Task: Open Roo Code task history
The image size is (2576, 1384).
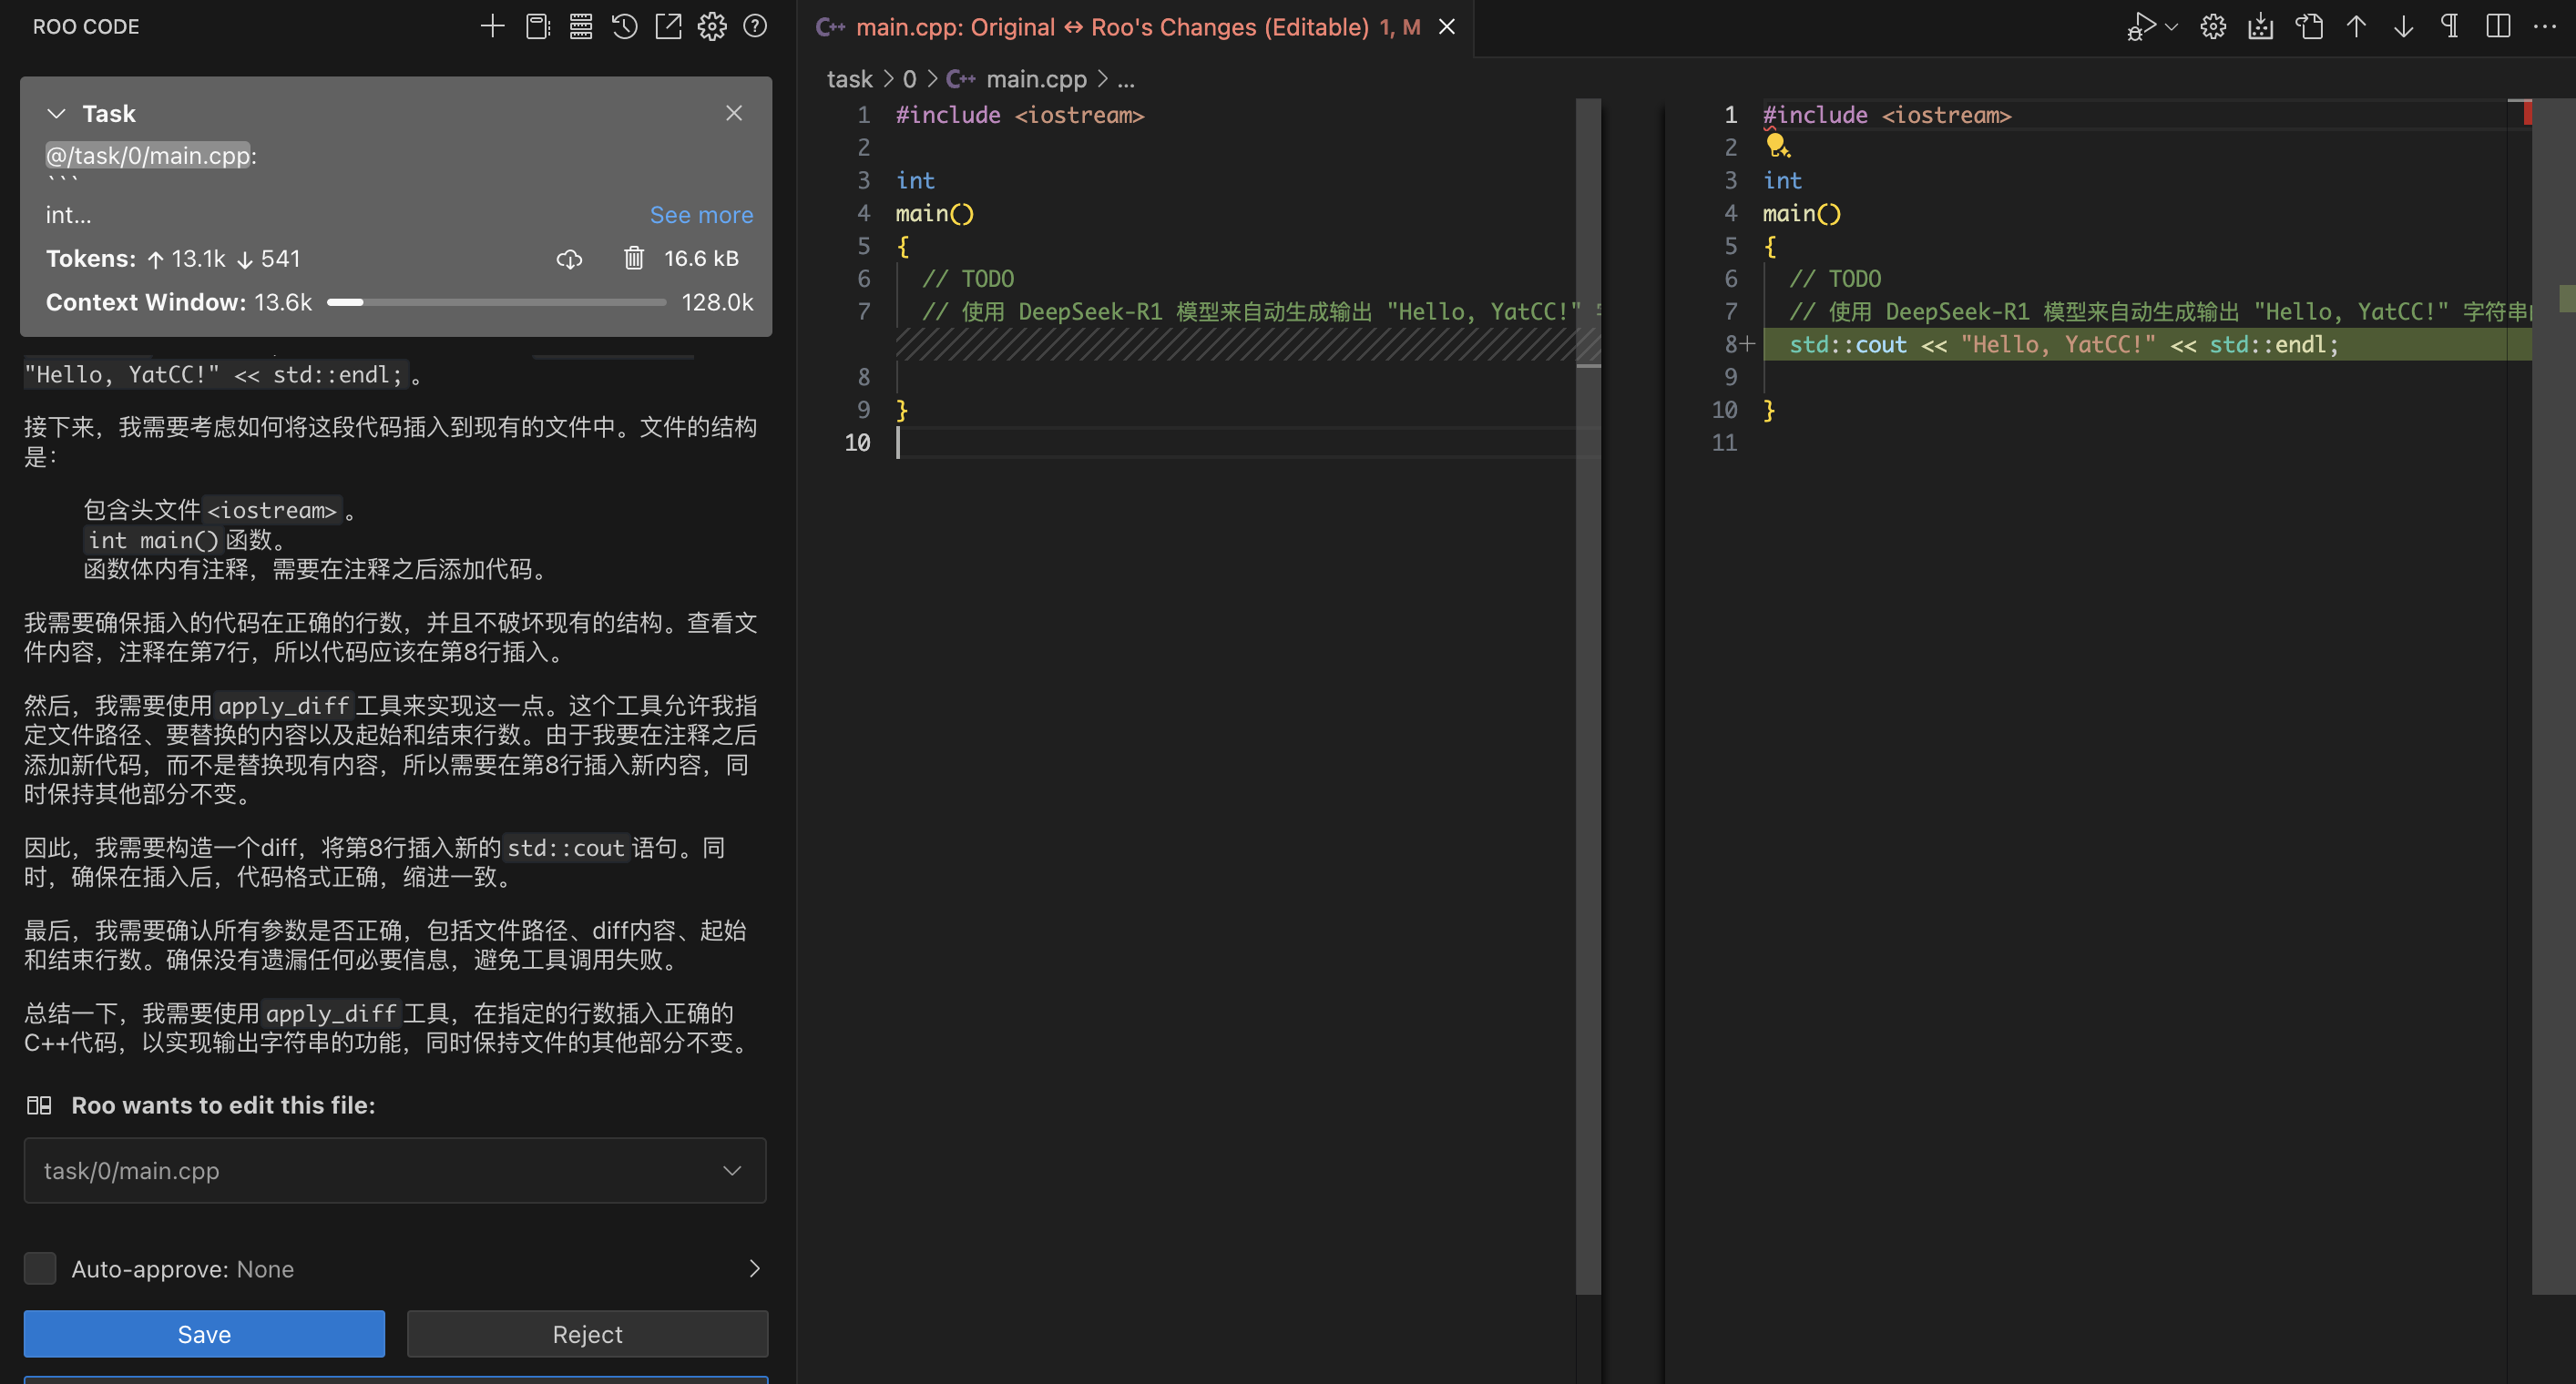Action: [625, 27]
